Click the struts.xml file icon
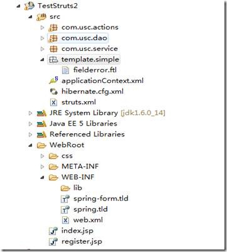Image resolution: width=227 pixels, height=252 pixels. [x=53, y=102]
